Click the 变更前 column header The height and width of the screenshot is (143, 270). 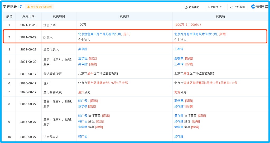tap(124, 16)
